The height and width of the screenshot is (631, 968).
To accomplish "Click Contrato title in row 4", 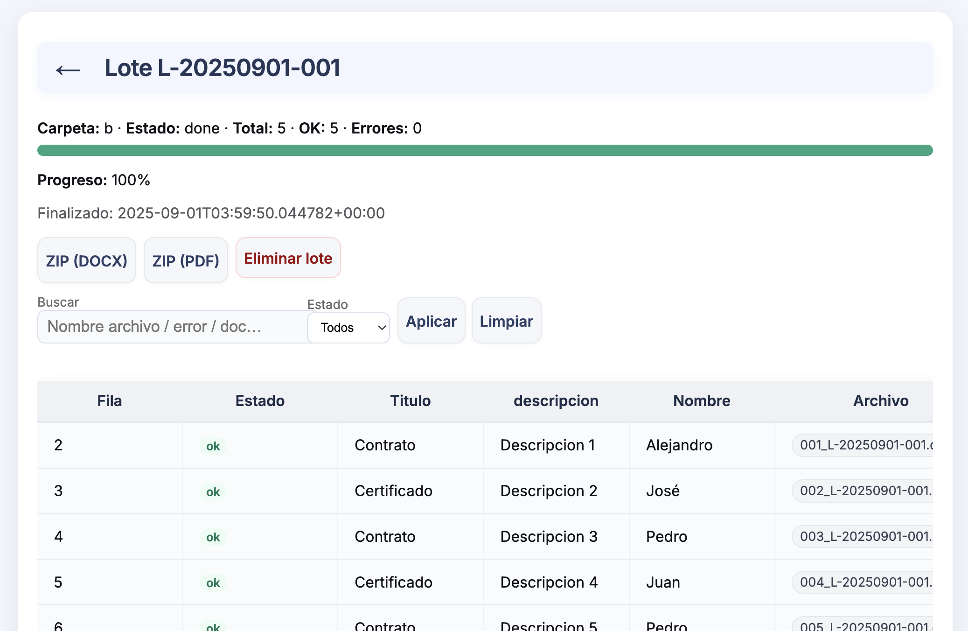I will 385,537.
